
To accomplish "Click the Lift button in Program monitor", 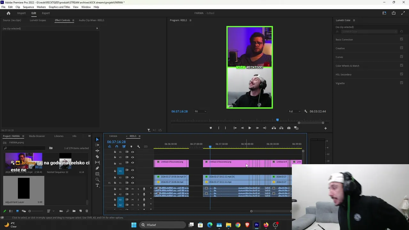I will 274,128.
